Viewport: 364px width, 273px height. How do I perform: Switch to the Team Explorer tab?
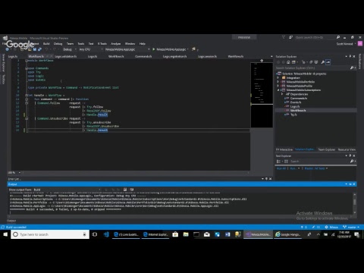pyautogui.click(x=327, y=149)
